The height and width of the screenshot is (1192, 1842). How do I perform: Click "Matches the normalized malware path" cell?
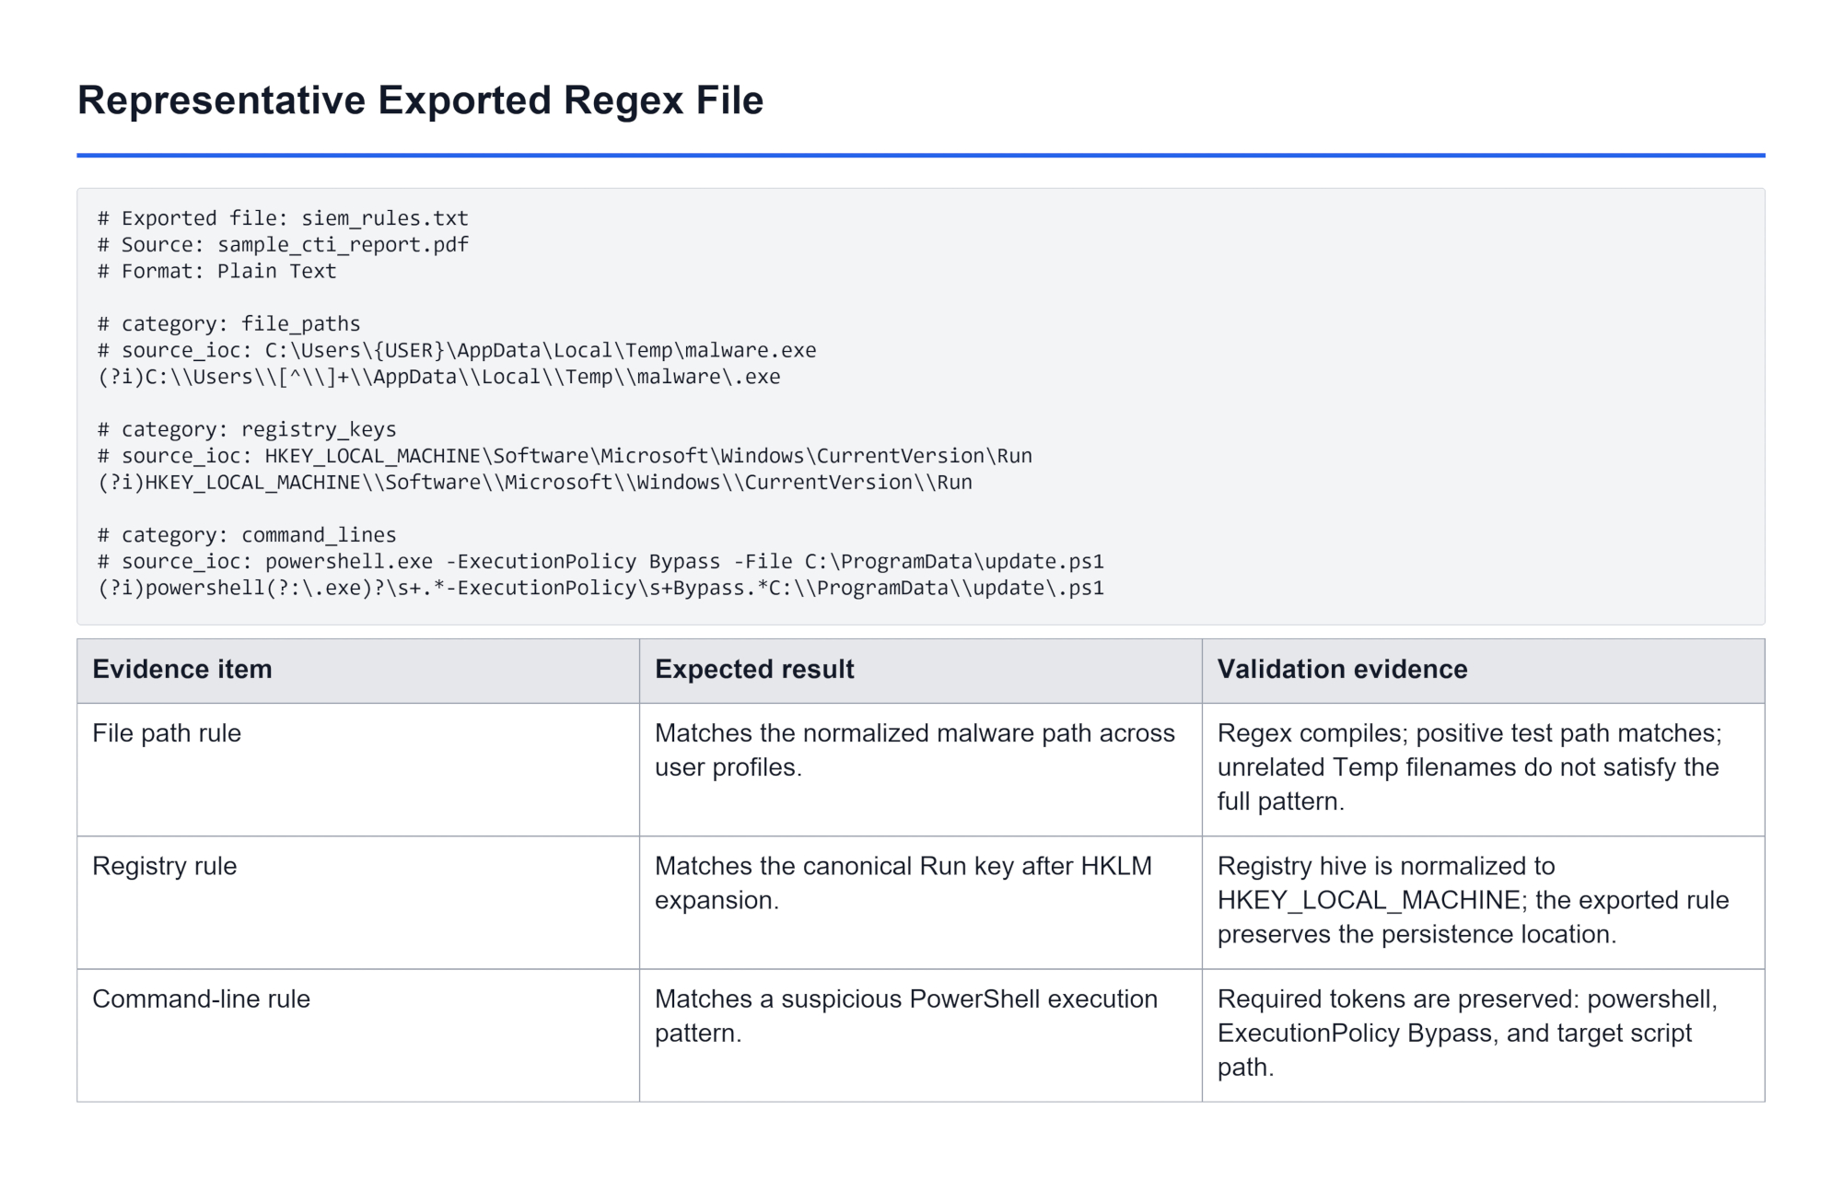click(x=921, y=770)
